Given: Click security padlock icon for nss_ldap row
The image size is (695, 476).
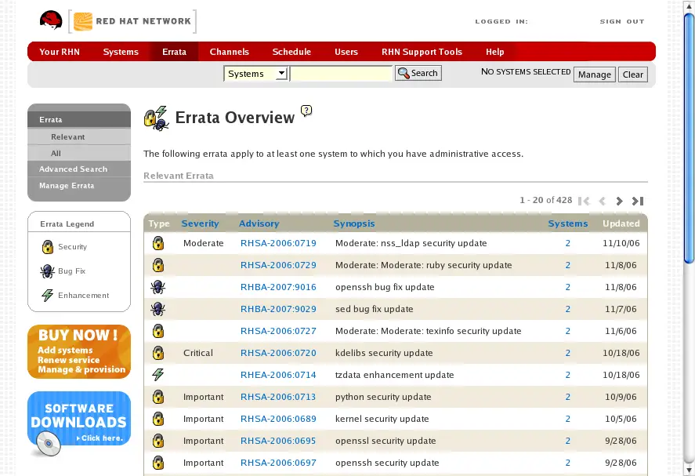Looking at the screenshot, I should 158,243.
